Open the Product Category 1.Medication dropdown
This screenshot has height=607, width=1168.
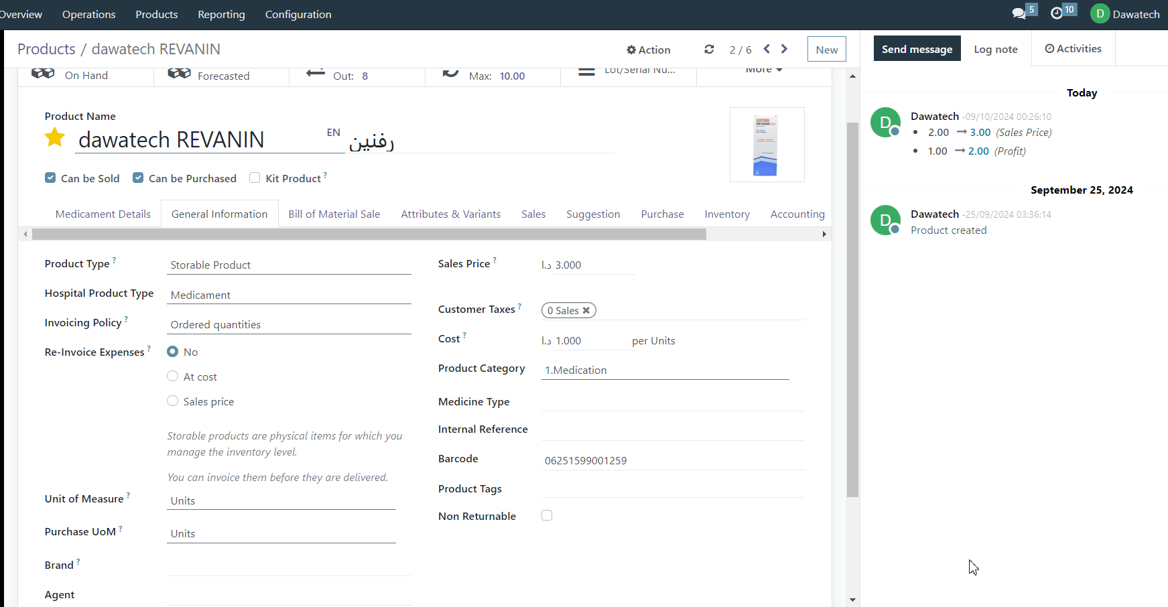[x=665, y=370]
